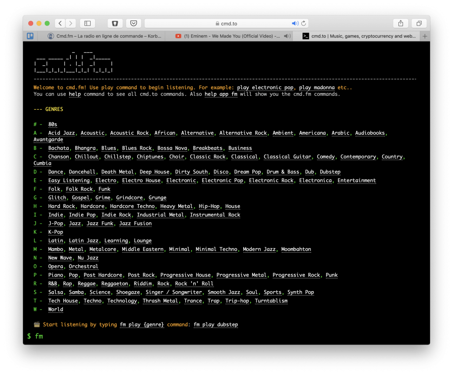The height and width of the screenshot is (375, 453).
Task: Mute the Eminem tab speaker icon
Action: point(287,36)
